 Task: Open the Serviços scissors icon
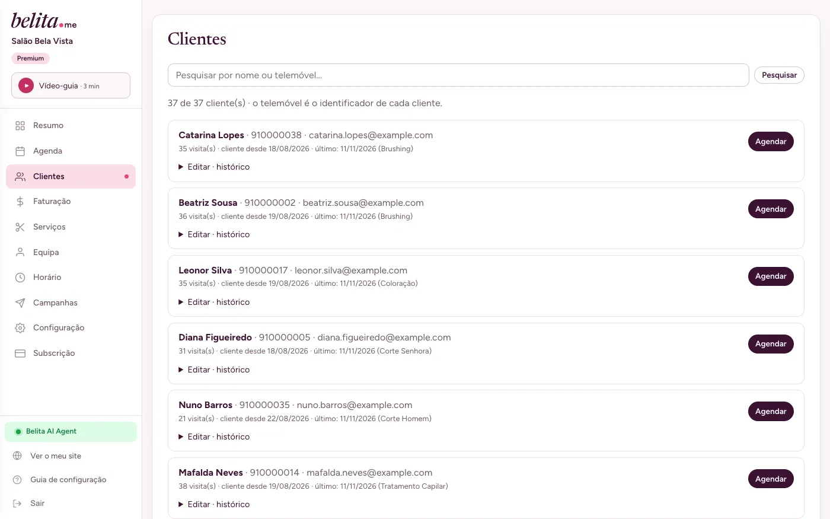pos(20,227)
